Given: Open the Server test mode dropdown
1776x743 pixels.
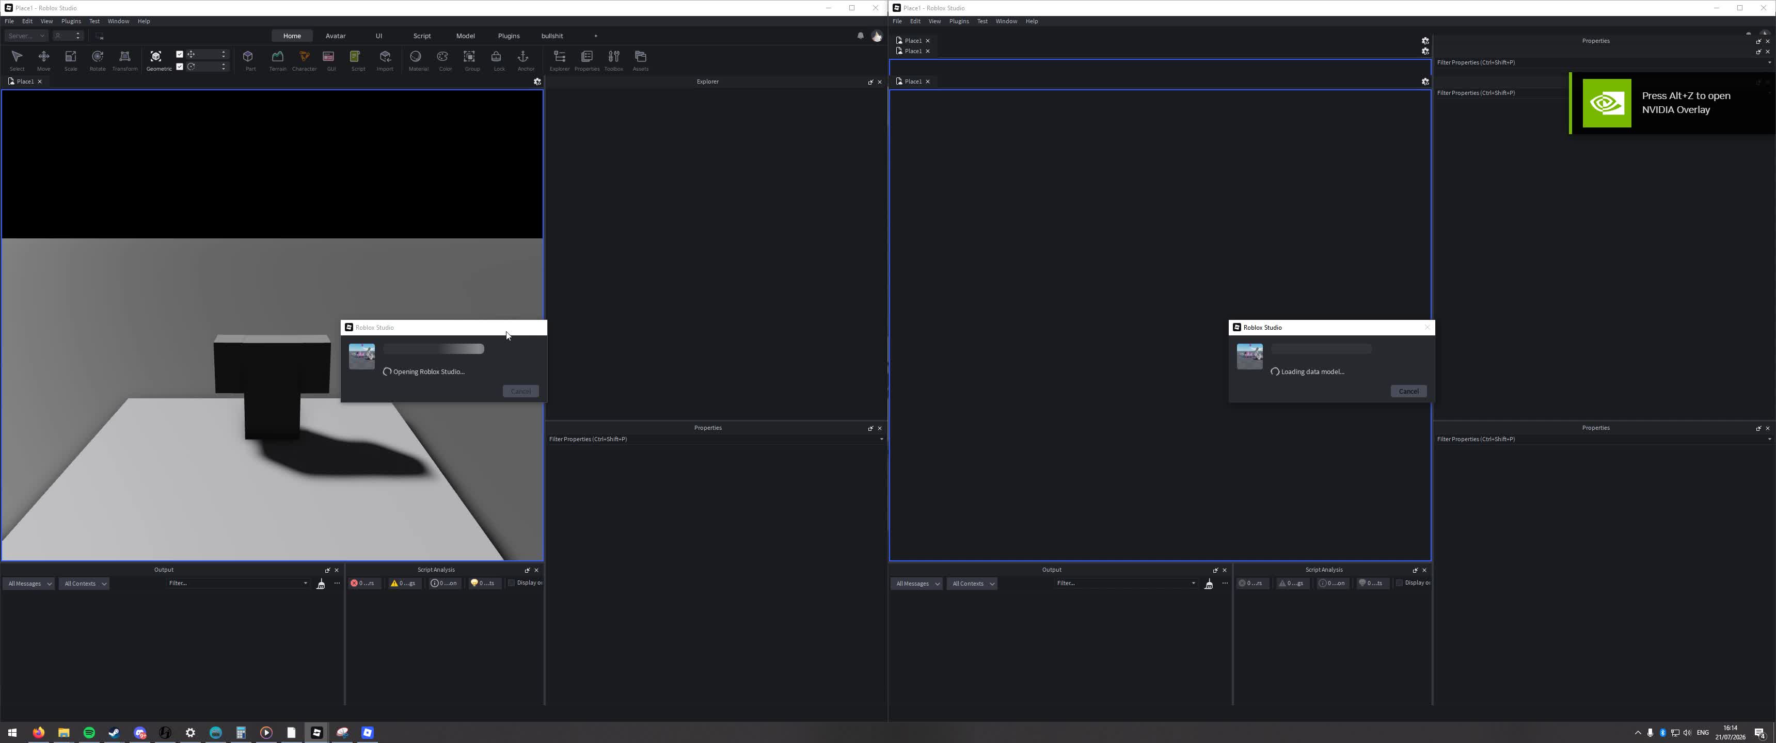Looking at the screenshot, I should [26, 36].
